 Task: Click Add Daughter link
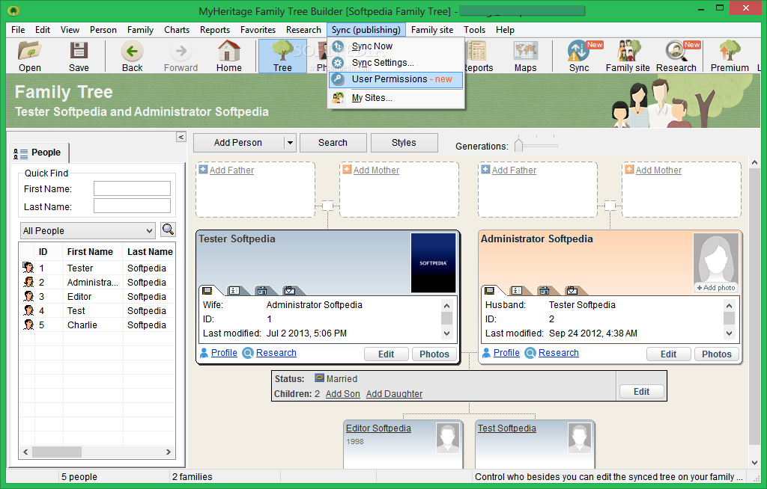394,394
